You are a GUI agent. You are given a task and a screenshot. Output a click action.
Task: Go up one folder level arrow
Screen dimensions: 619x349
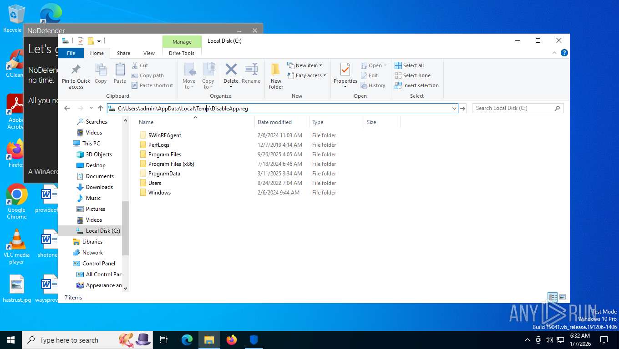(101, 108)
